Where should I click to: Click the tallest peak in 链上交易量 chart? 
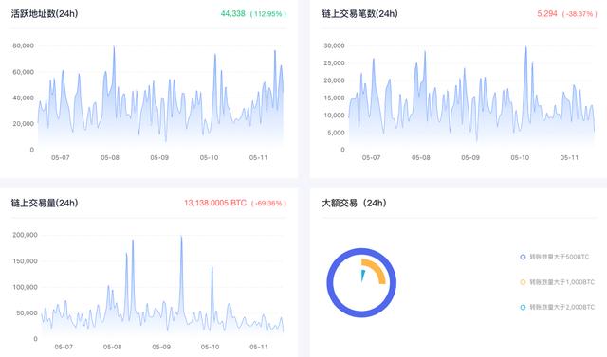181,237
